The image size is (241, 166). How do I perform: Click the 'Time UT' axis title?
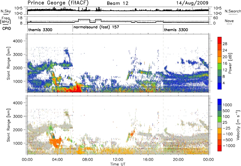118,164
